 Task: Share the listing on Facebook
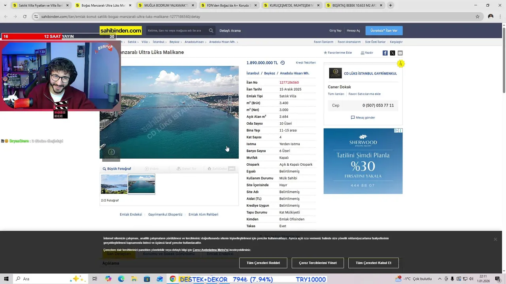[385, 53]
